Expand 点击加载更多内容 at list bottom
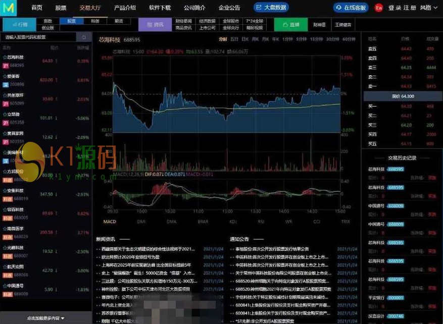Screen dimensions: 443x324 click(x=46, y=318)
